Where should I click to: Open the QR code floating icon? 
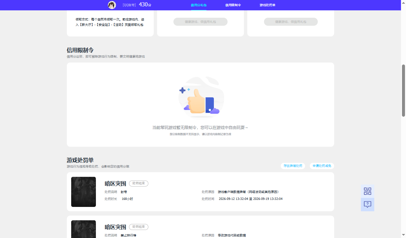(x=368, y=191)
